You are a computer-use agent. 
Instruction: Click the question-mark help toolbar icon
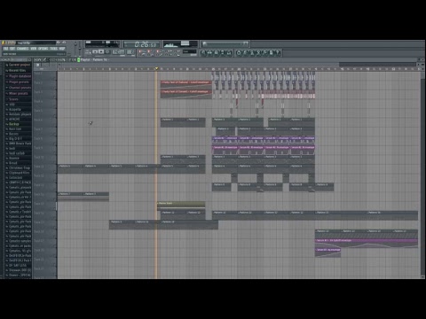click(277, 53)
